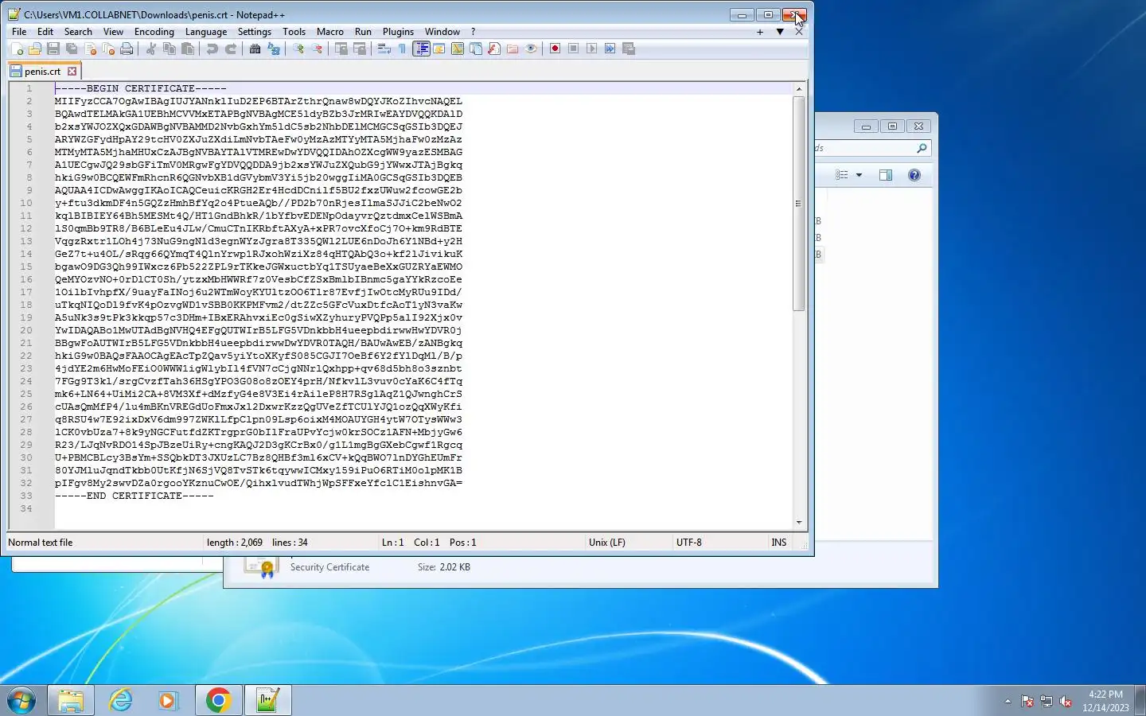Open the Plugins menu
Image resolution: width=1146 pixels, height=716 pixels.
(398, 32)
